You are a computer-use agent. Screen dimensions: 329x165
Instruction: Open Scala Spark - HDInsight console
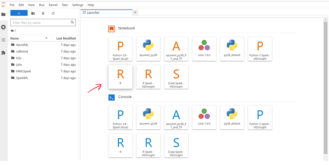click(176, 146)
